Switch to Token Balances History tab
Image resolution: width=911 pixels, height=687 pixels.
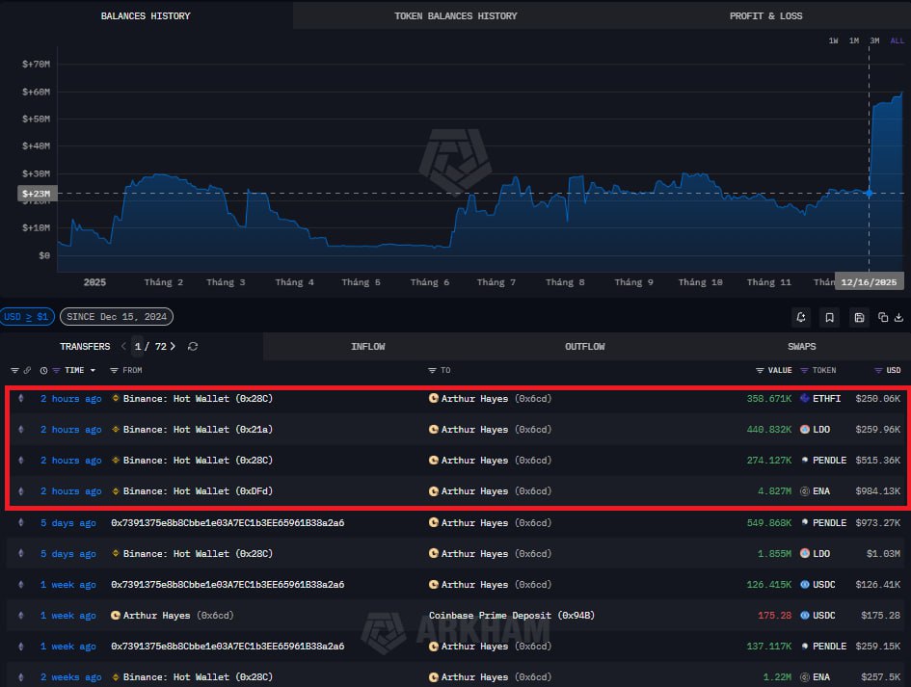coord(455,15)
